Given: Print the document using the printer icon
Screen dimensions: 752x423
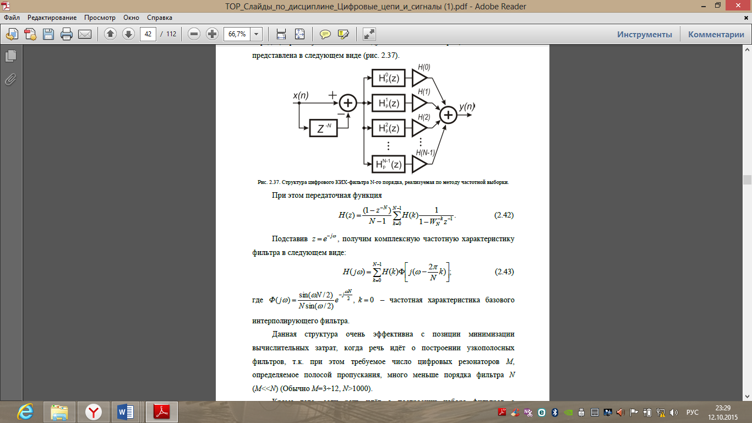Looking at the screenshot, I should pos(67,34).
